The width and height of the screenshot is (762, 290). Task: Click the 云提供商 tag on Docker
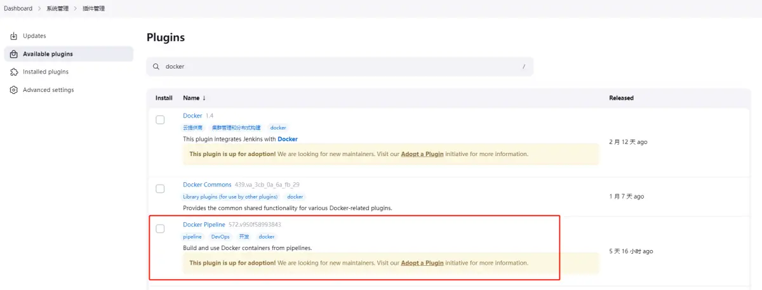pyautogui.click(x=193, y=128)
